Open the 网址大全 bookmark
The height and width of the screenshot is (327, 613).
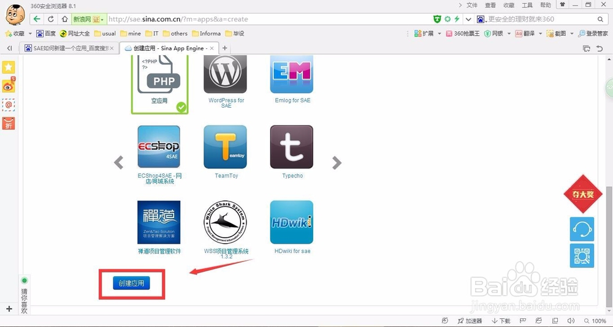click(x=75, y=34)
